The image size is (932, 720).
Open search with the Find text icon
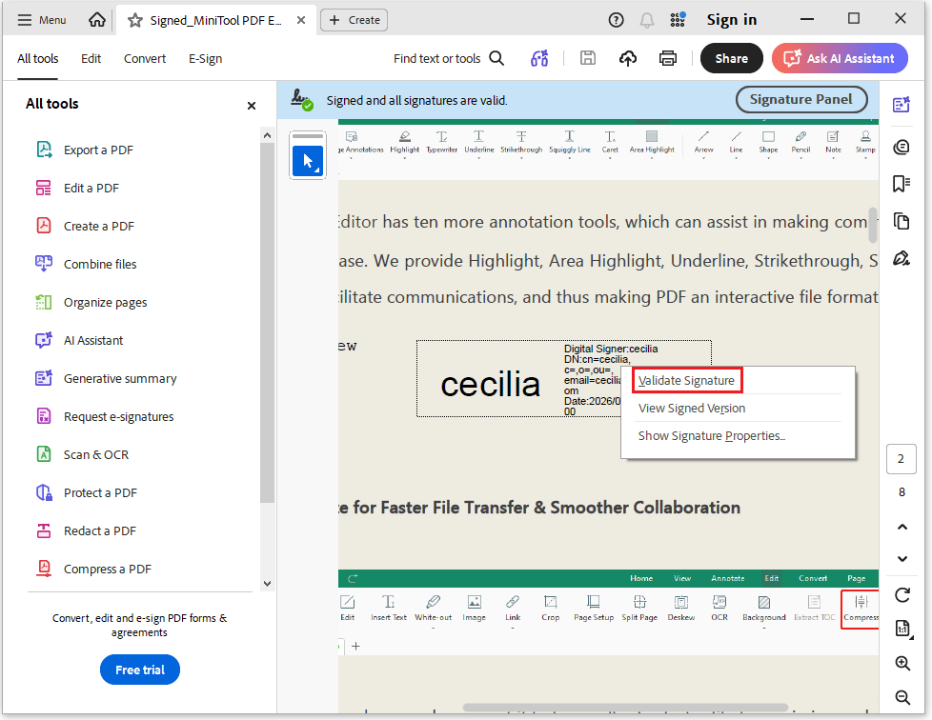pyautogui.click(x=496, y=58)
